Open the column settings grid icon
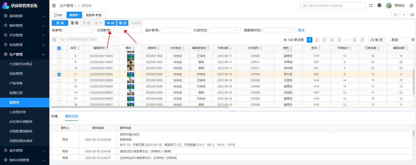Image resolution: width=416 pixels, height=165 pixels. click(54, 40)
